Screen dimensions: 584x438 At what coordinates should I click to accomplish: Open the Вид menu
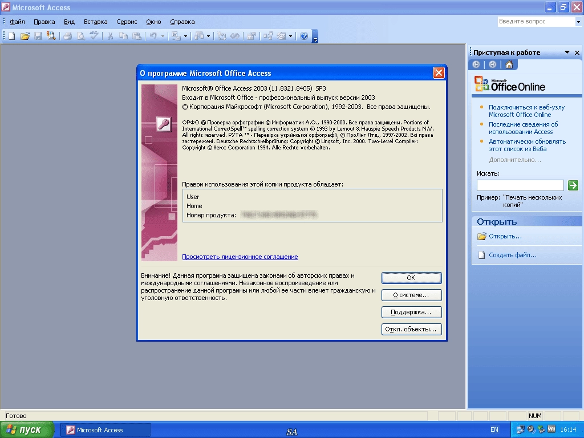point(69,22)
